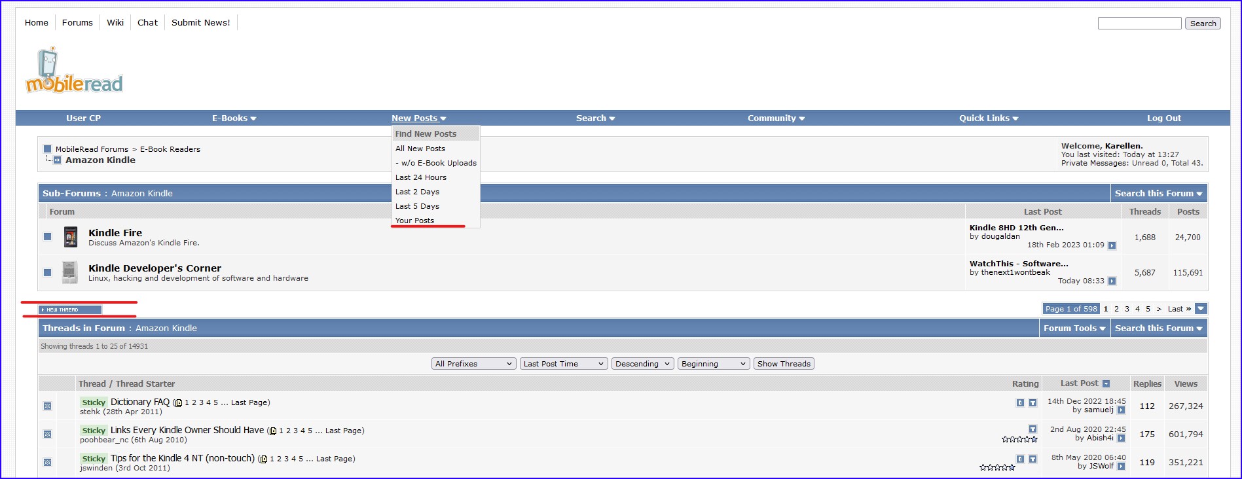Image resolution: width=1242 pixels, height=479 pixels.
Task: Click the star rating on Tips for Kindle 4 NT row
Action: pos(997,468)
